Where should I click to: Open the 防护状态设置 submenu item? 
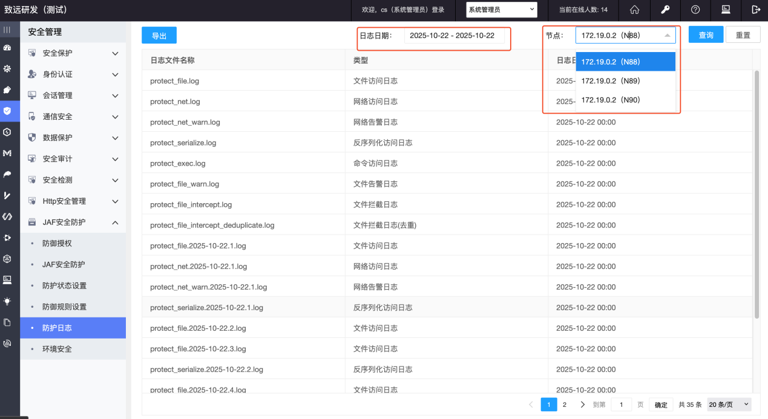64,285
